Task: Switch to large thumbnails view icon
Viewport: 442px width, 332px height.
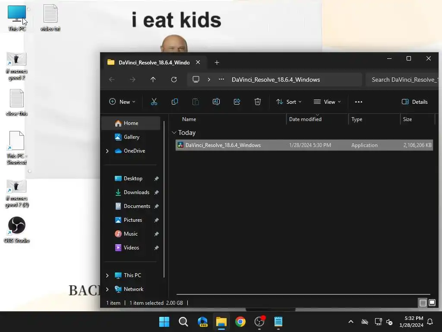Action: [x=432, y=303]
